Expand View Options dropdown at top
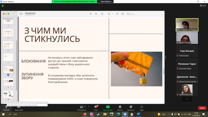The width and height of the screenshot is (208, 117). pos(106,1)
